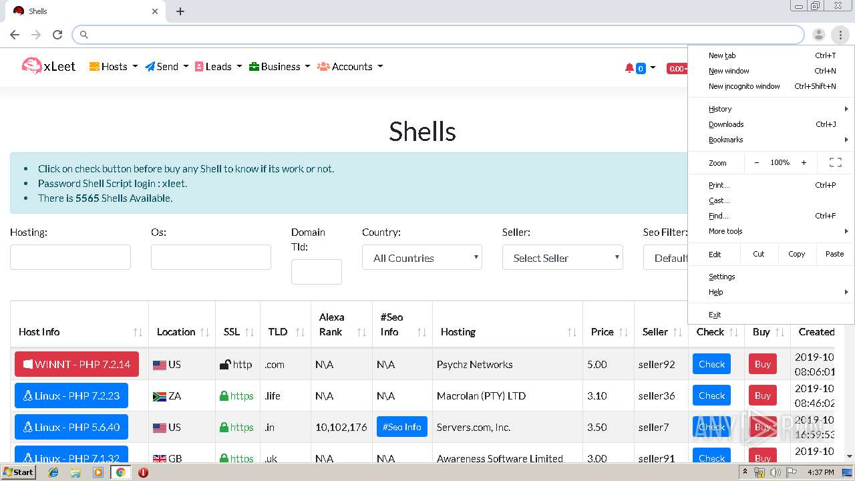Sort by Seller column arrows
The image size is (855, 481).
[x=677, y=332]
